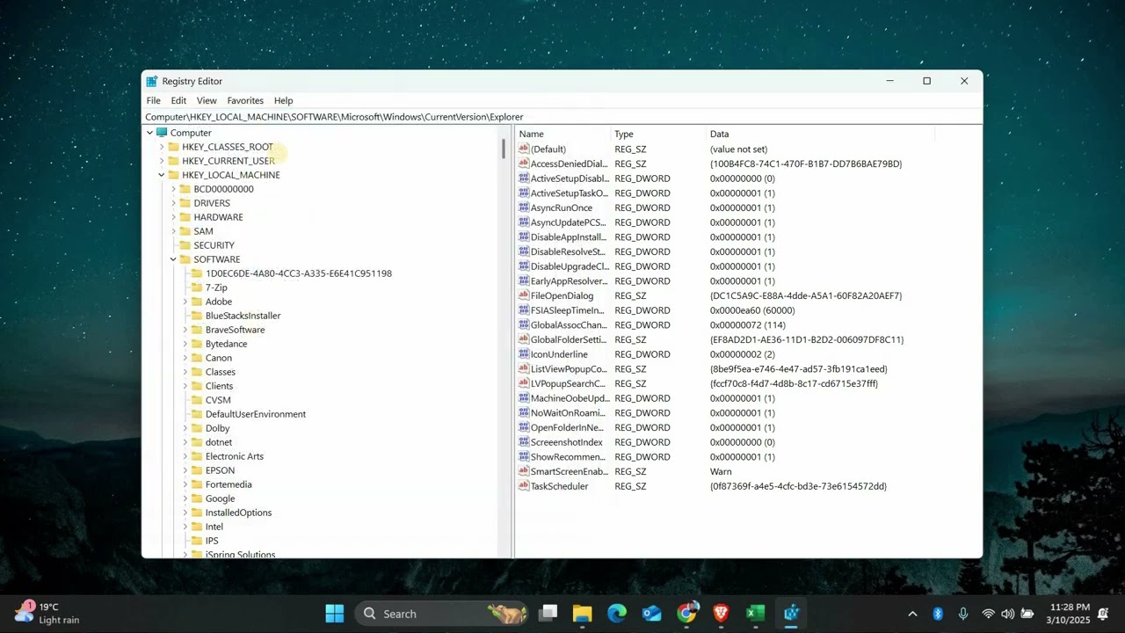This screenshot has height=633, width=1125.
Task: Expand the BraveSoftware key
Action: (185, 330)
